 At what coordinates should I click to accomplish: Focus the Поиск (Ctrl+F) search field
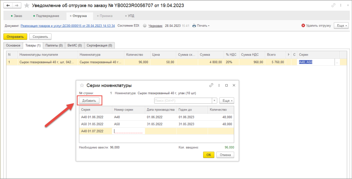coord(183,101)
